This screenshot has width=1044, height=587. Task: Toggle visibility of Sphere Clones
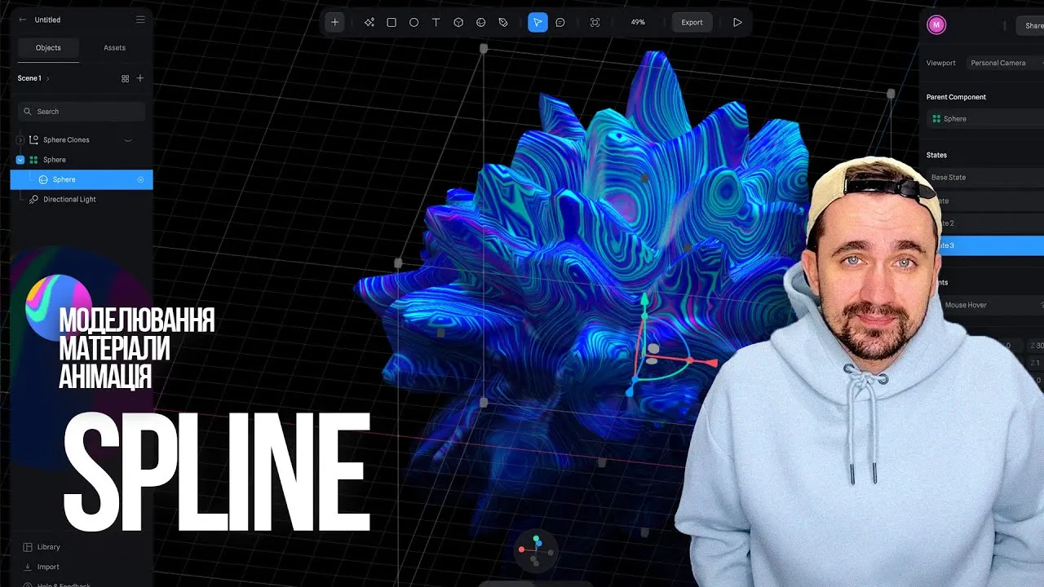pyautogui.click(x=127, y=140)
